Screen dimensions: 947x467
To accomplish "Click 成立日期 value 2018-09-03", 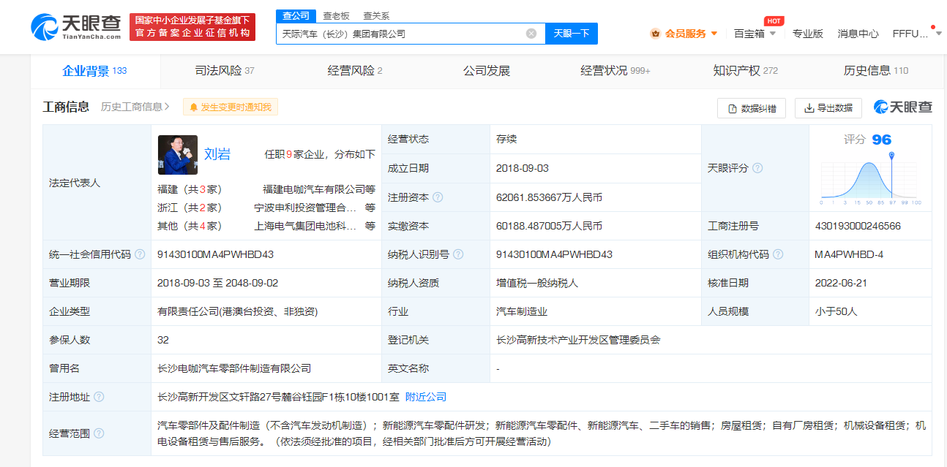I will pyautogui.click(x=523, y=168).
